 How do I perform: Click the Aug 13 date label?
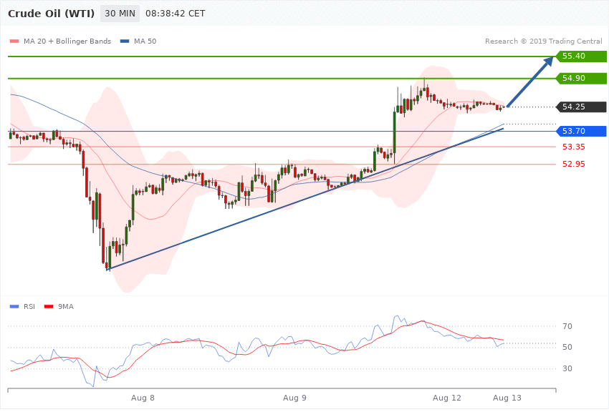coord(507,398)
